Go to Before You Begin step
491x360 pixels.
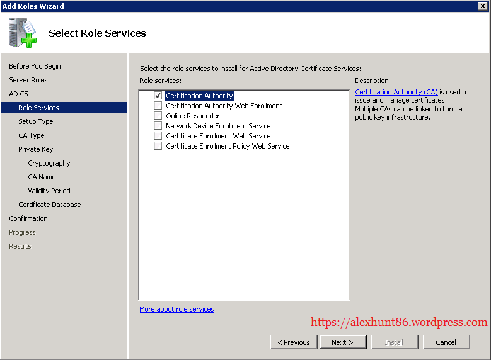click(35, 66)
